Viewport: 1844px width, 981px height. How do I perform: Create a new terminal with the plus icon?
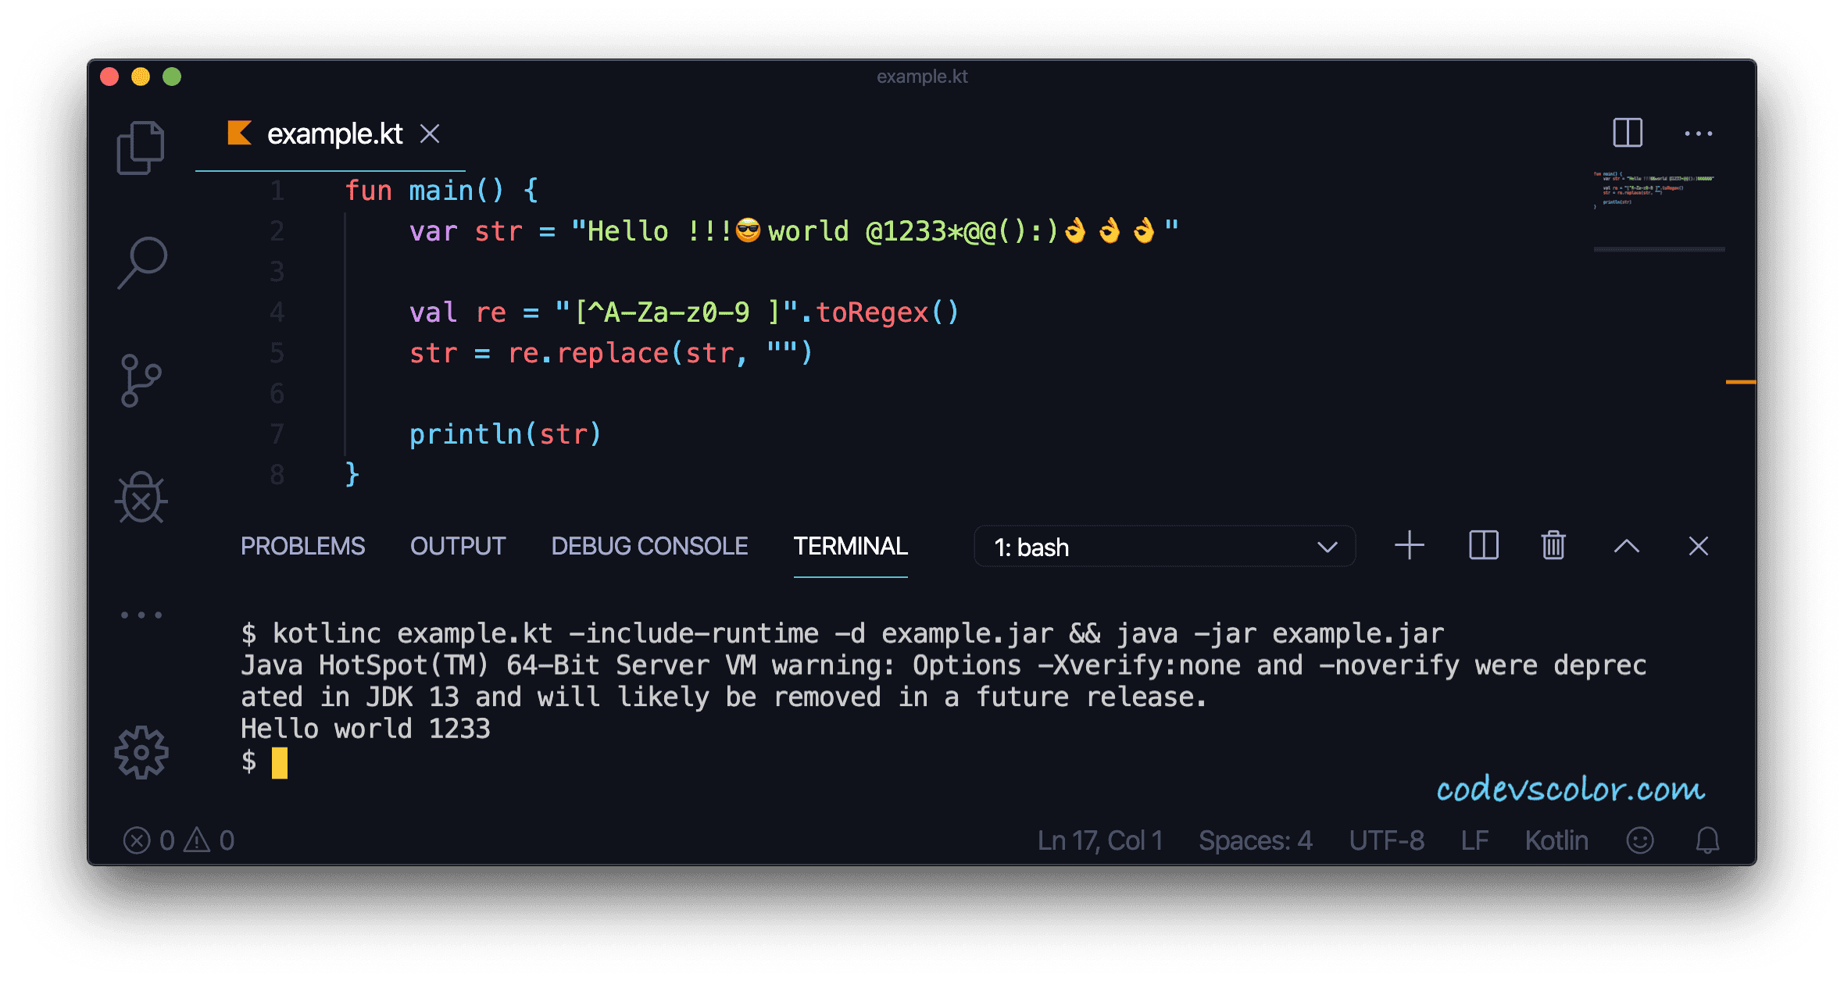coord(1408,546)
